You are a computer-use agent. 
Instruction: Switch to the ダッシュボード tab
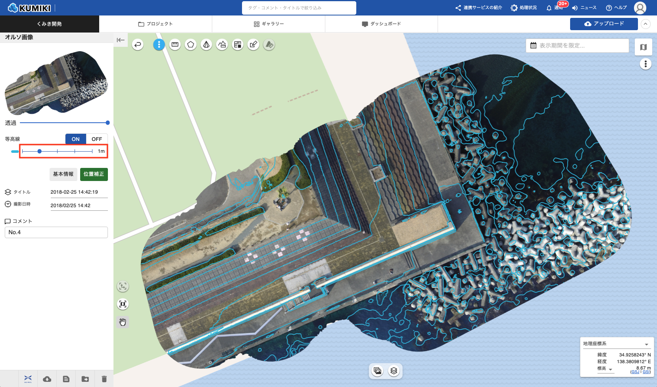381,24
